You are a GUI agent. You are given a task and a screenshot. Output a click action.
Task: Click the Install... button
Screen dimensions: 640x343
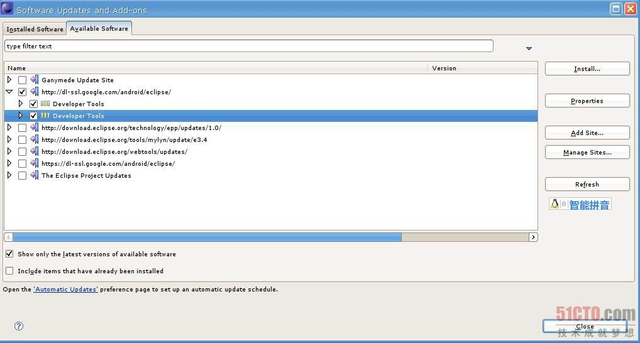pyautogui.click(x=587, y=68)
